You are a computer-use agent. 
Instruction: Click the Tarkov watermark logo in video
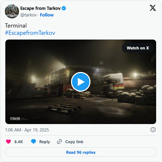pos(15,118)
